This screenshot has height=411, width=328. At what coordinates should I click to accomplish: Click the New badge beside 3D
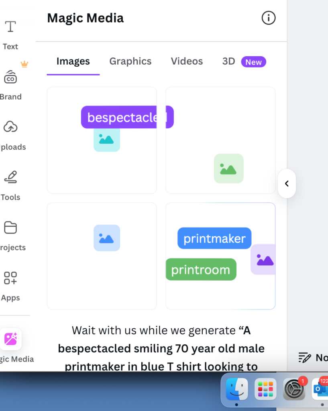tap(254, 62)
